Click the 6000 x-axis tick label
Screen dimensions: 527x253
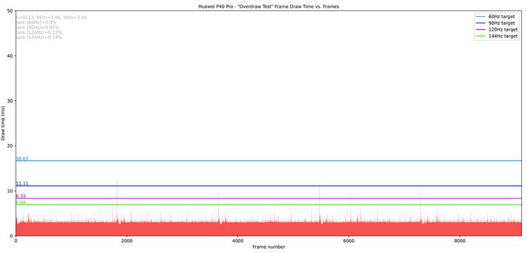[x=349, y=240]
